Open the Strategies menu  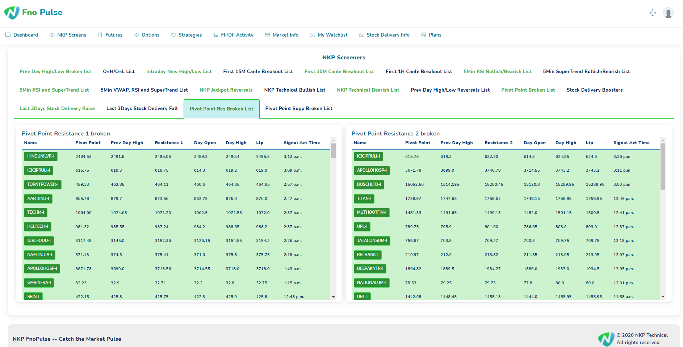point(186,35)
